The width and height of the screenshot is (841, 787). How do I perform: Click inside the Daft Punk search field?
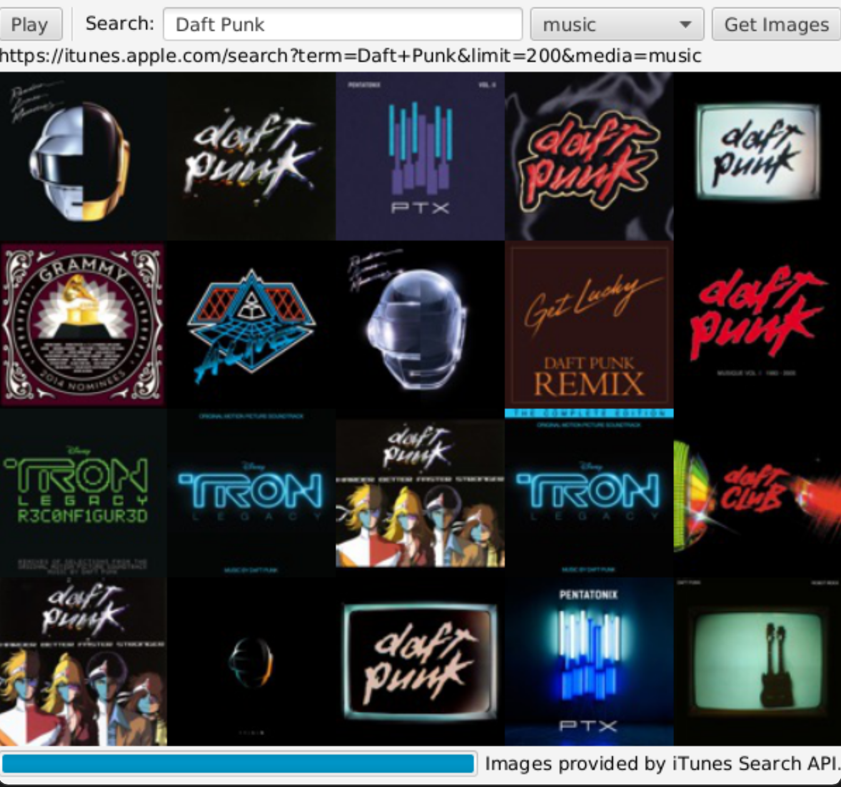pos(344,25)
